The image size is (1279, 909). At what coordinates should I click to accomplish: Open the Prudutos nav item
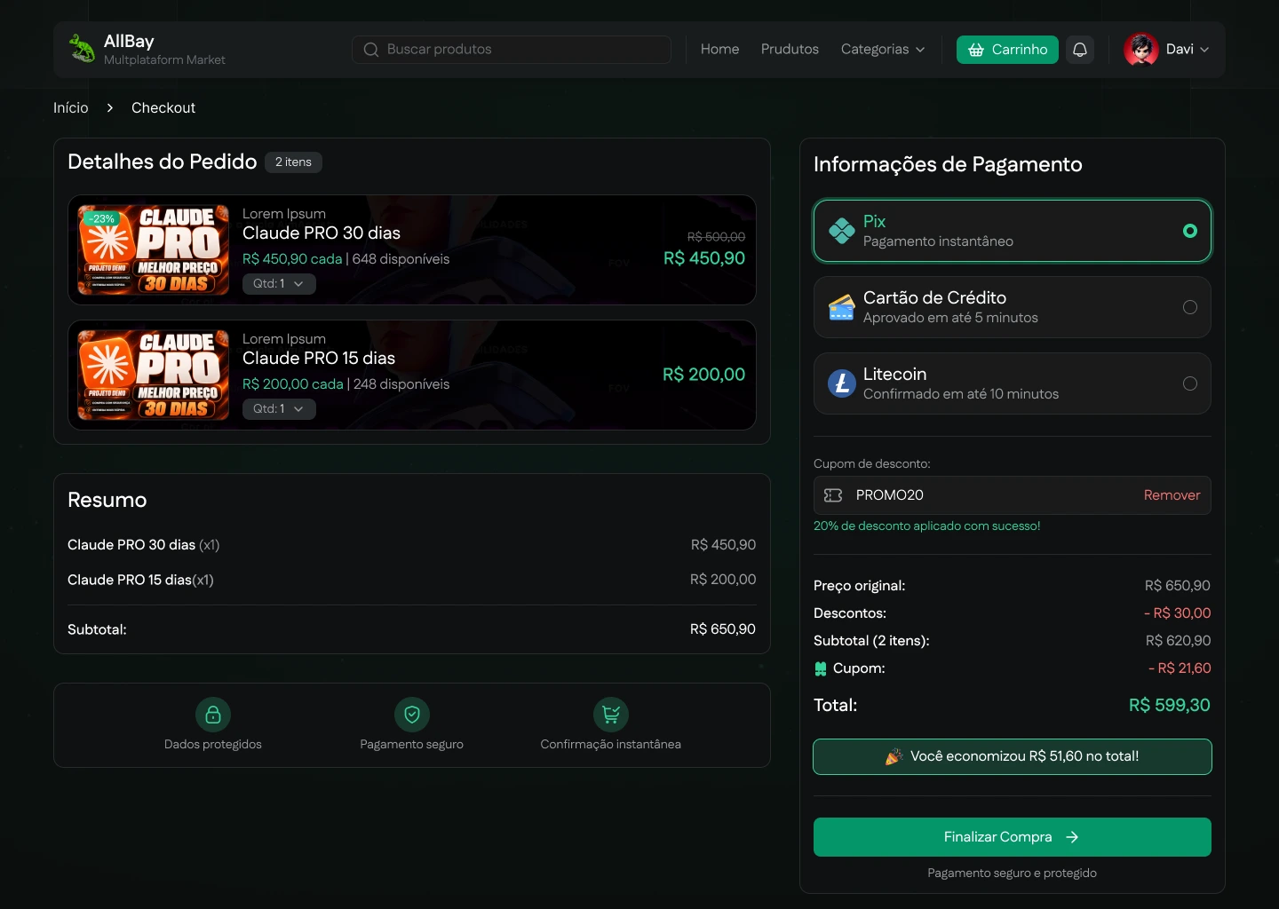point(790,50)
